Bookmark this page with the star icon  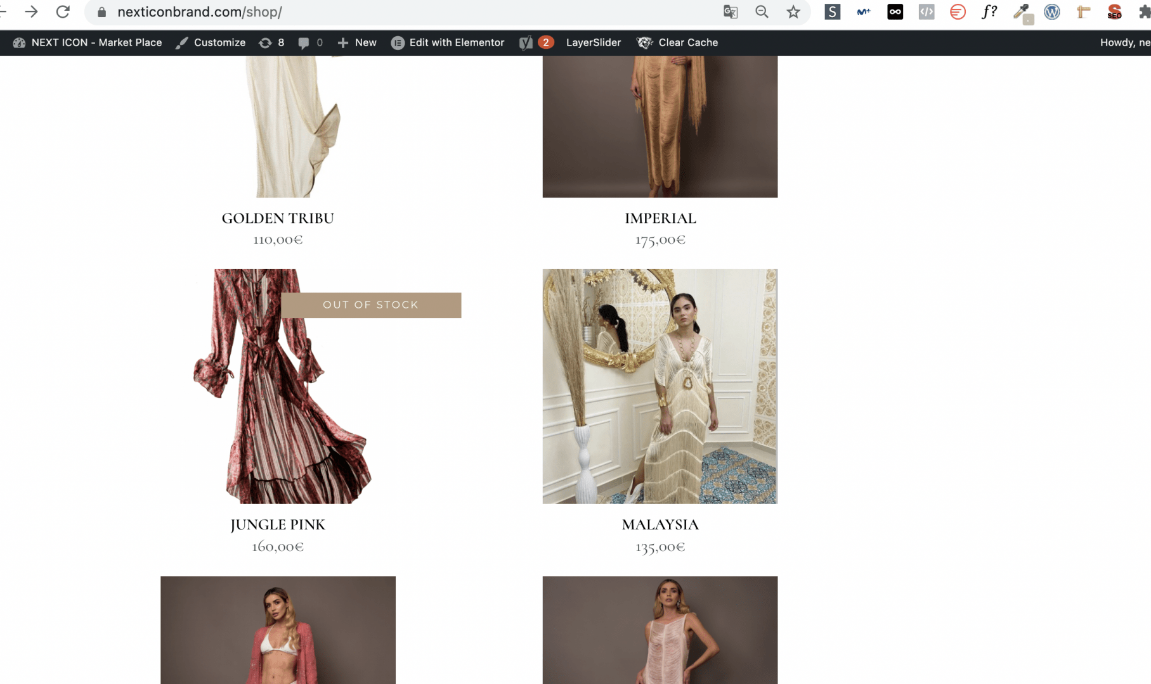tap(793, 12)
